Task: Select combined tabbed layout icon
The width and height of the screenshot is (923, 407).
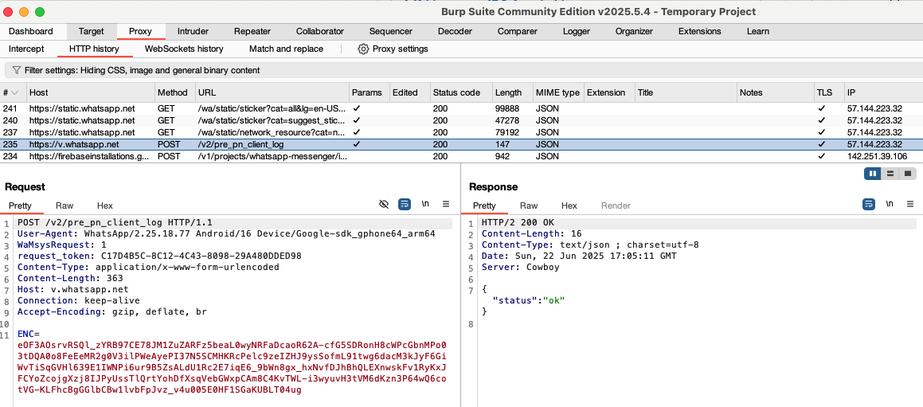Action: (x=908, y=173)
